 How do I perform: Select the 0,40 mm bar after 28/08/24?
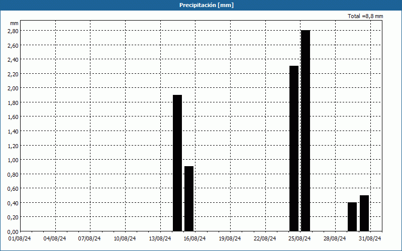(352, 217)
